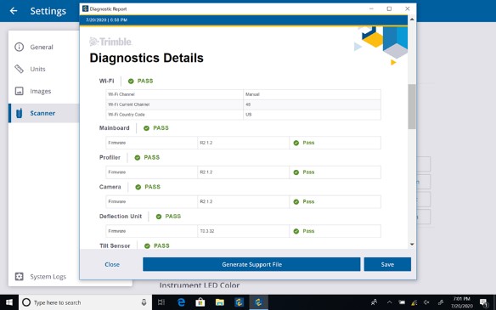
Task: Open Microsoft Edge from taskbar
Action: (x=181, y=302)
